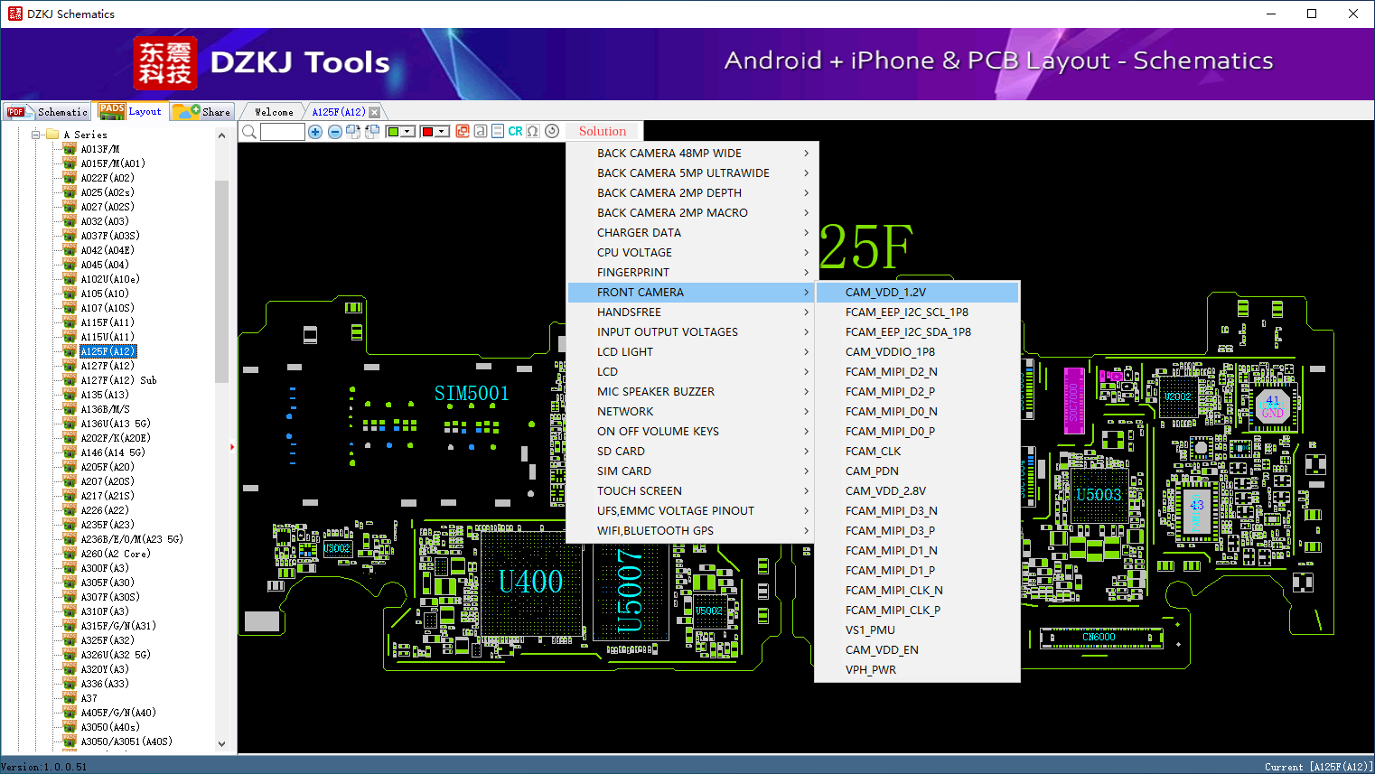Image resolution: width=1375 pixels, height=774 pixels.
Task: Select A127F(A12) Sub in model tree
Action: coord(118,380)
